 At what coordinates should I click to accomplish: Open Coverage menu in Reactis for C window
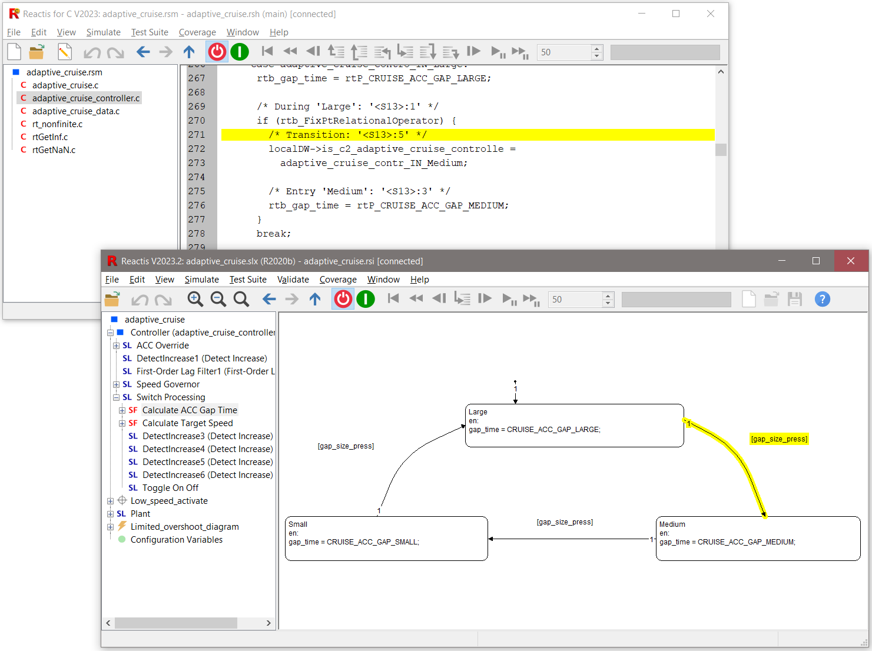[x=197, y=32]
